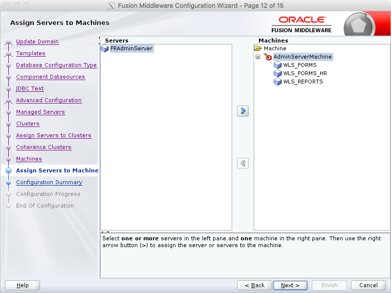
Task: Click the Update Domain step marker icon
Action: (8, 42)
